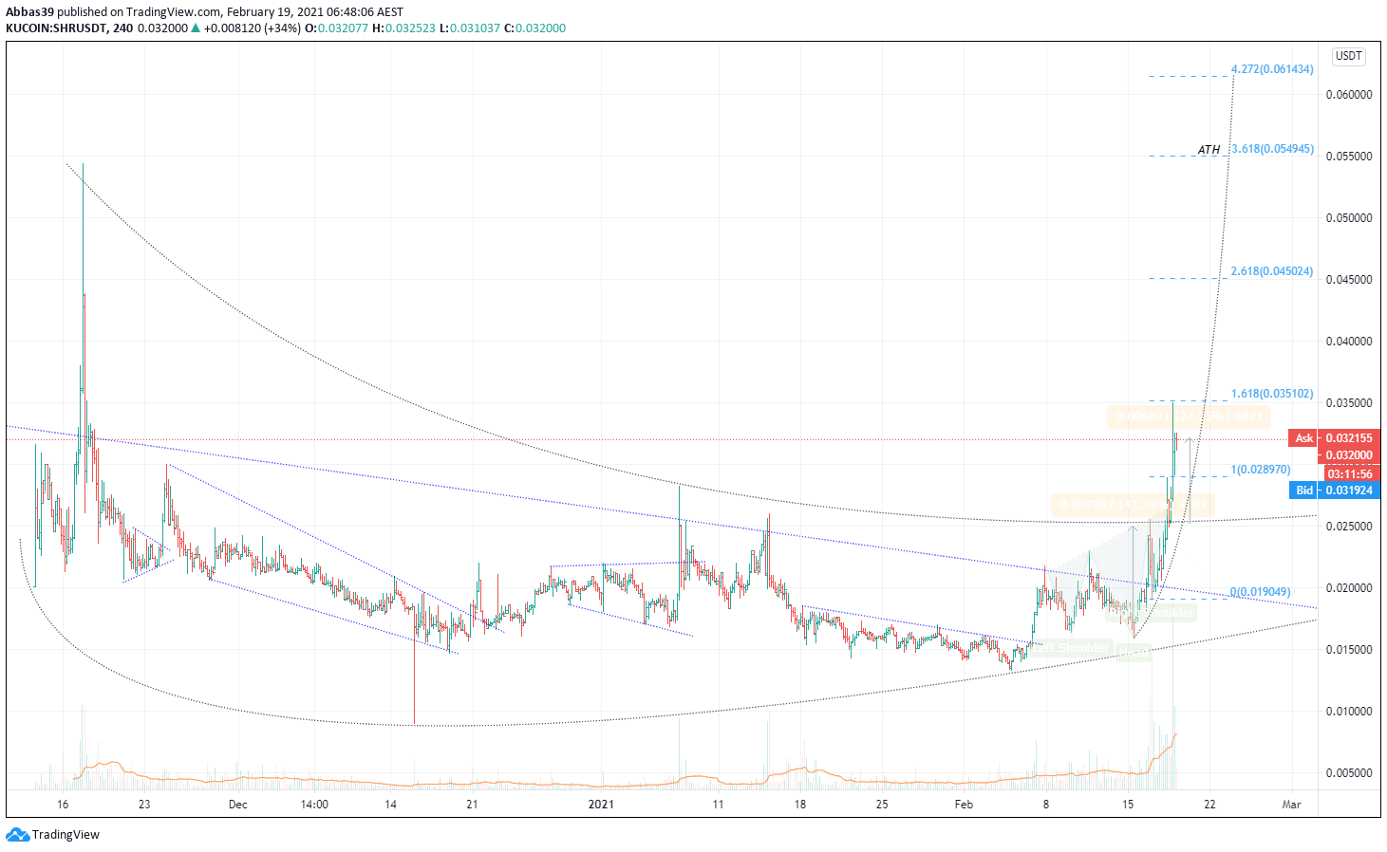Click the 0.045000 price axis label
This screenshot has height=852, width=1387.
coord(1349,280)
